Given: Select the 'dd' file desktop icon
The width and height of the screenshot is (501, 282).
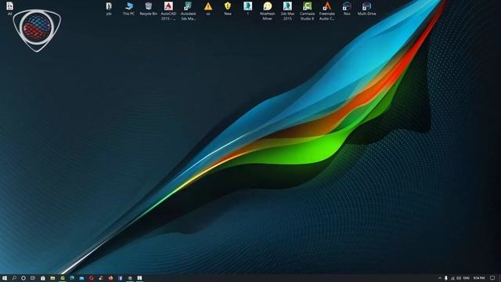Looking at the screenshot, I should point(9,9).
